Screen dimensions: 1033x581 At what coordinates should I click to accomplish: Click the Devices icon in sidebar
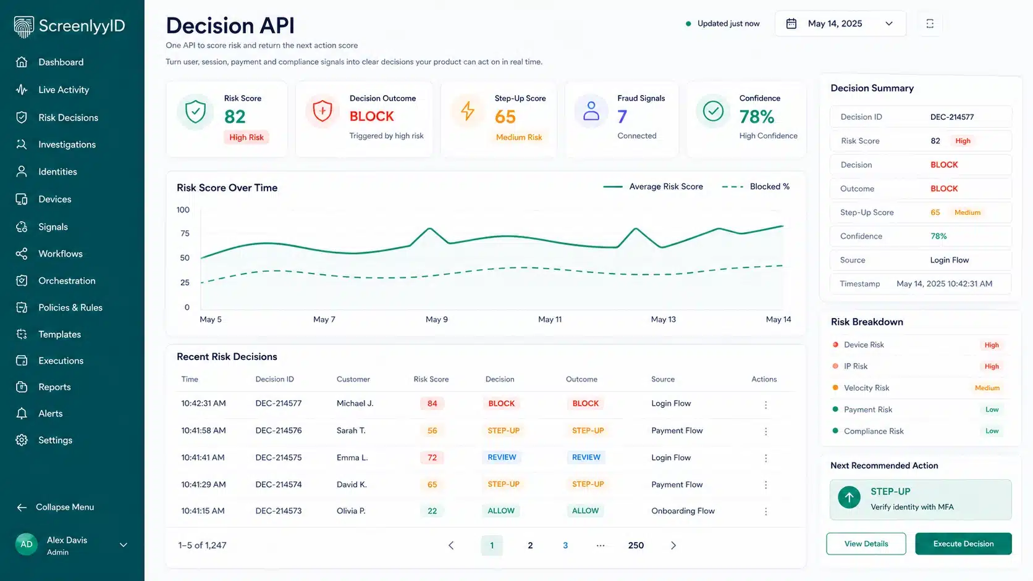click(x=22, y=199)
